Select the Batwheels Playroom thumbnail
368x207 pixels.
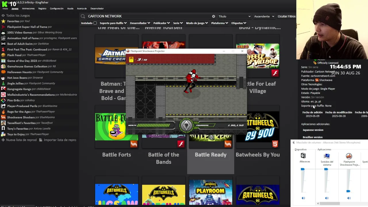pos(211,192)
